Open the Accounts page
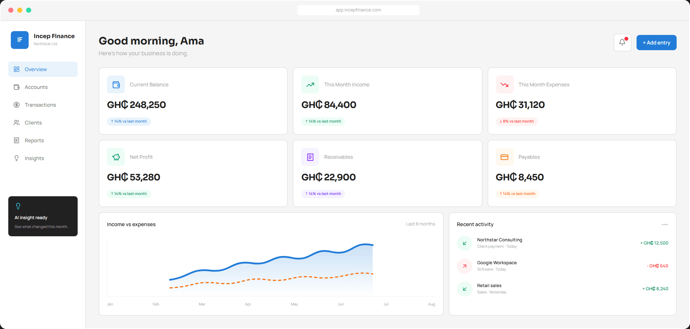The height and width of the screenshot is (329, 690). pos(43,87)
